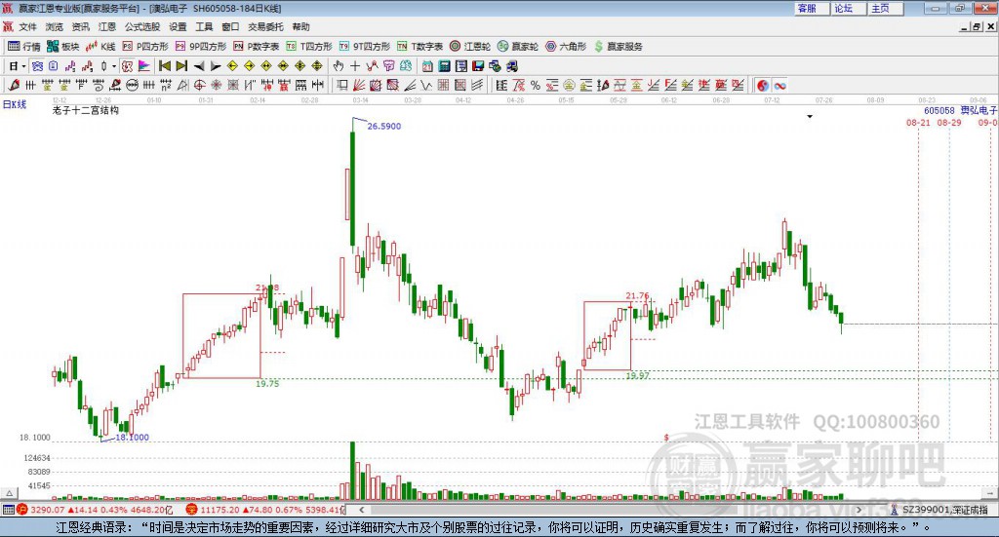Image resolution: width=999 pixels, height=537 pixels.
Task: Toggle the blue infinity loop icon
Action: [x=779, y=85]
